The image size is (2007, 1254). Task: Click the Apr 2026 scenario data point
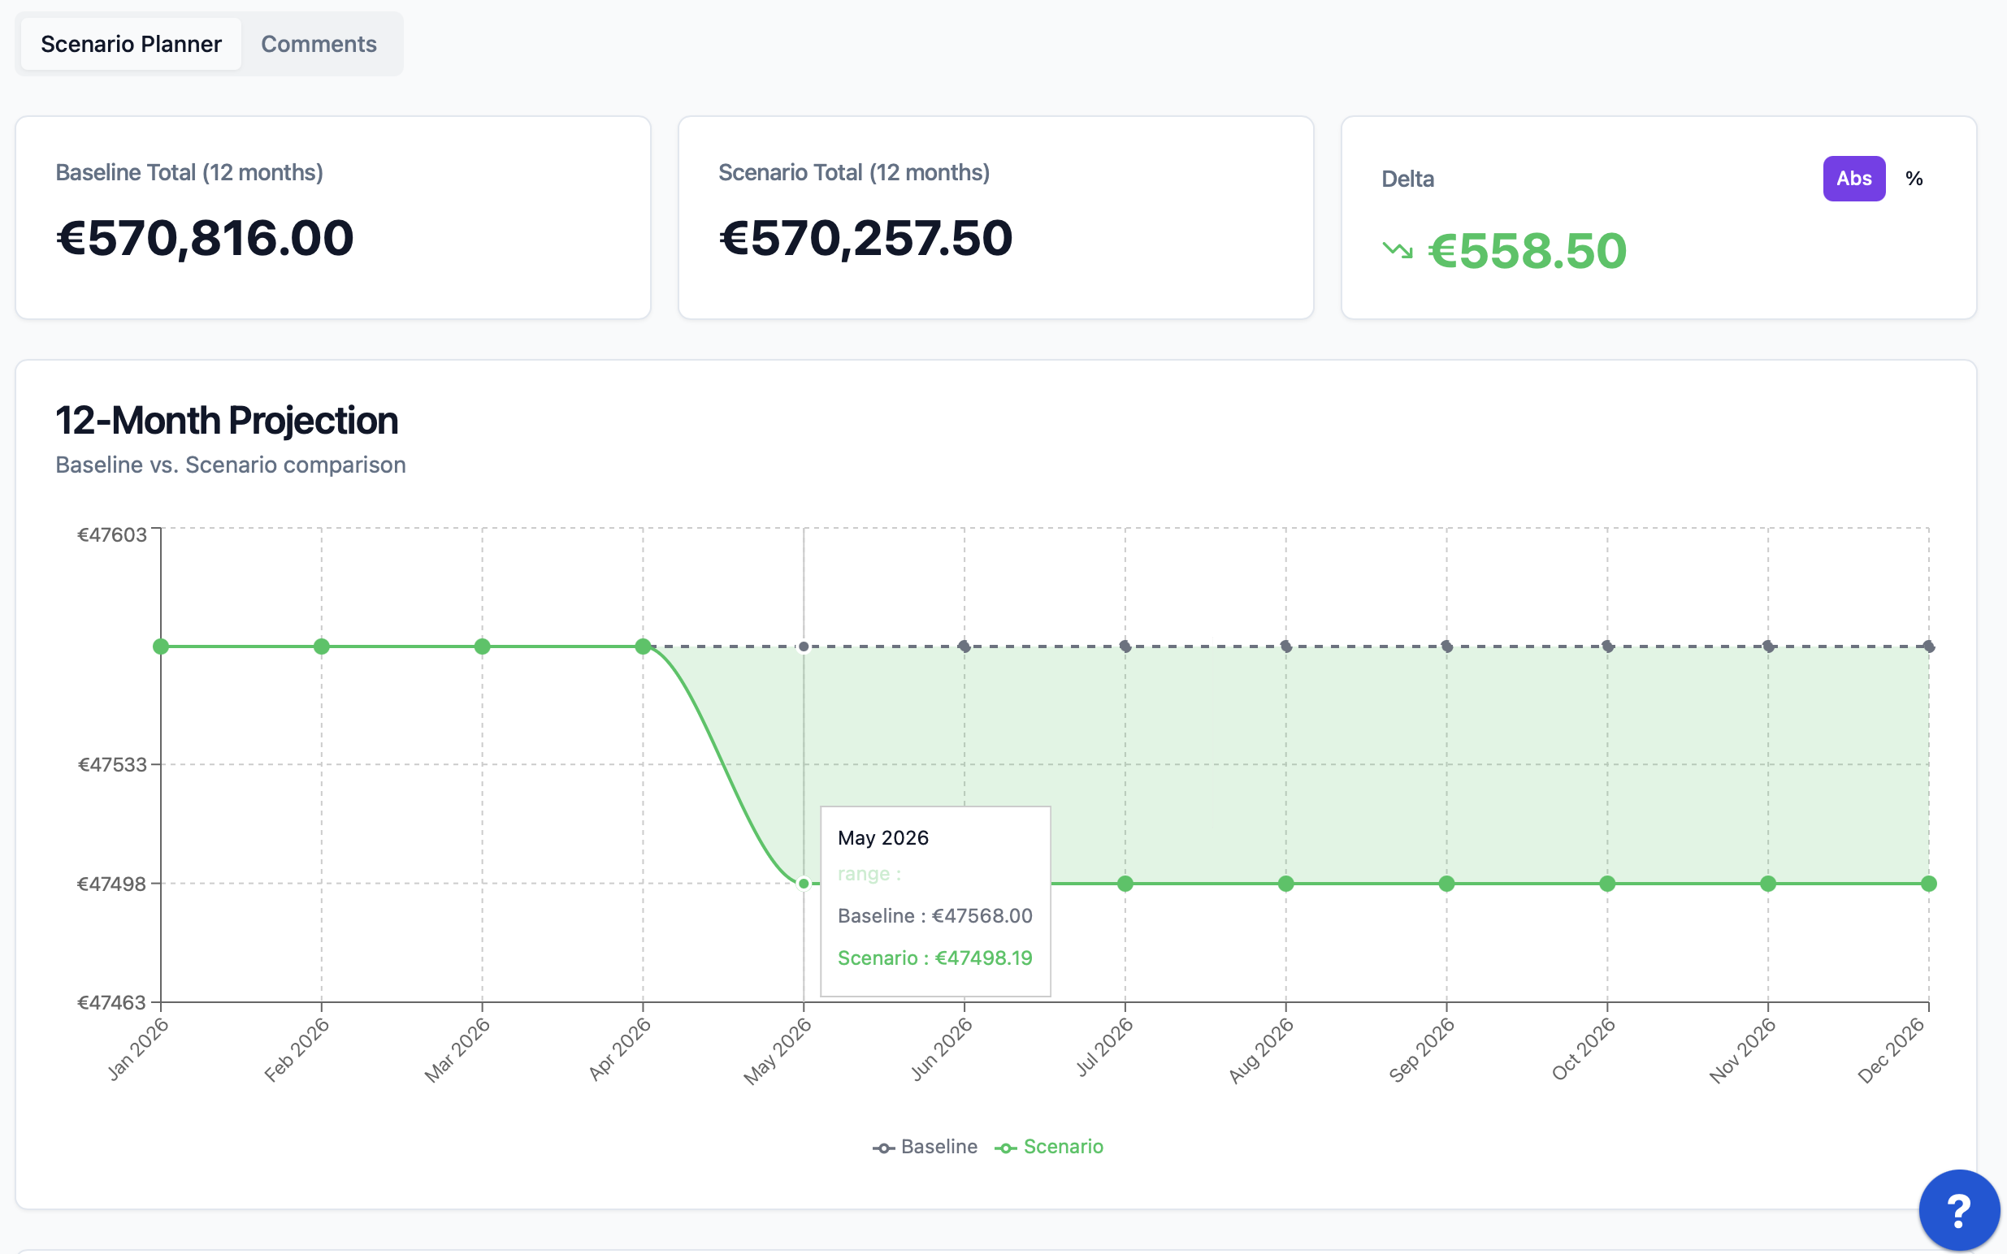pyautogui.click(x=643, y=646)
